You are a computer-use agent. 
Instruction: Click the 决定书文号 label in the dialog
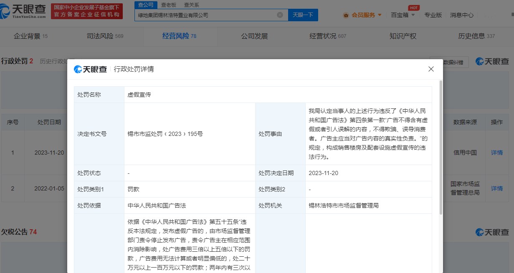(x=92, y=134)
